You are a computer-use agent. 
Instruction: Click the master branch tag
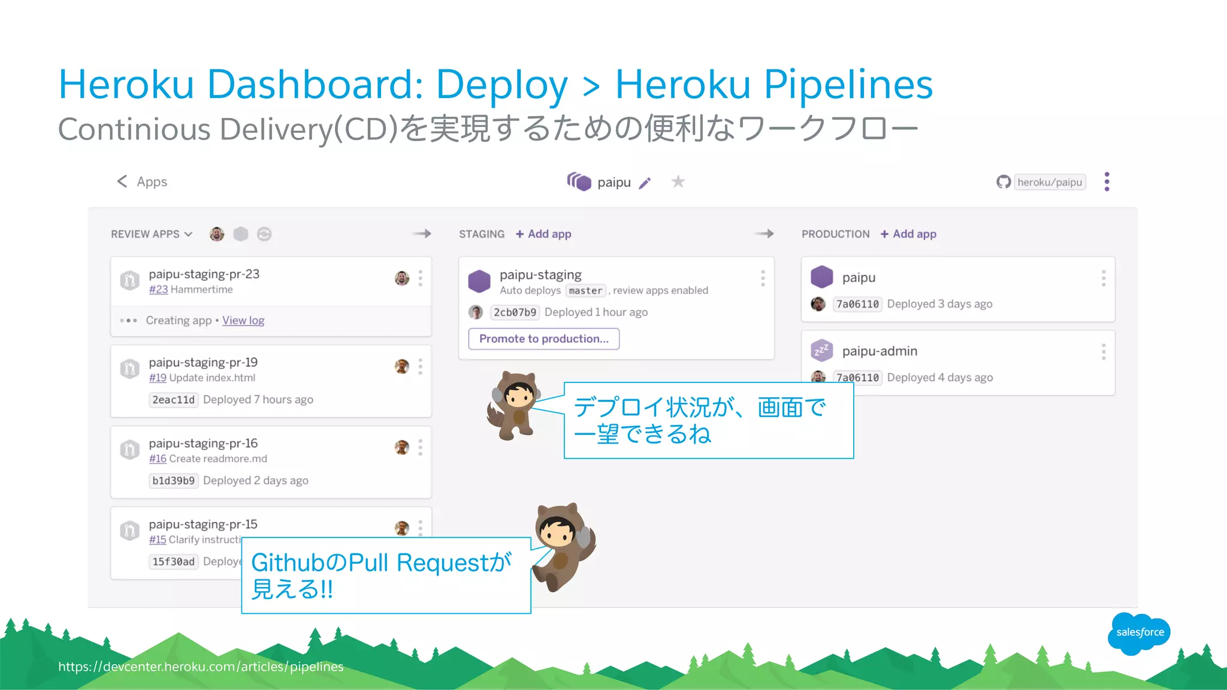585,291
